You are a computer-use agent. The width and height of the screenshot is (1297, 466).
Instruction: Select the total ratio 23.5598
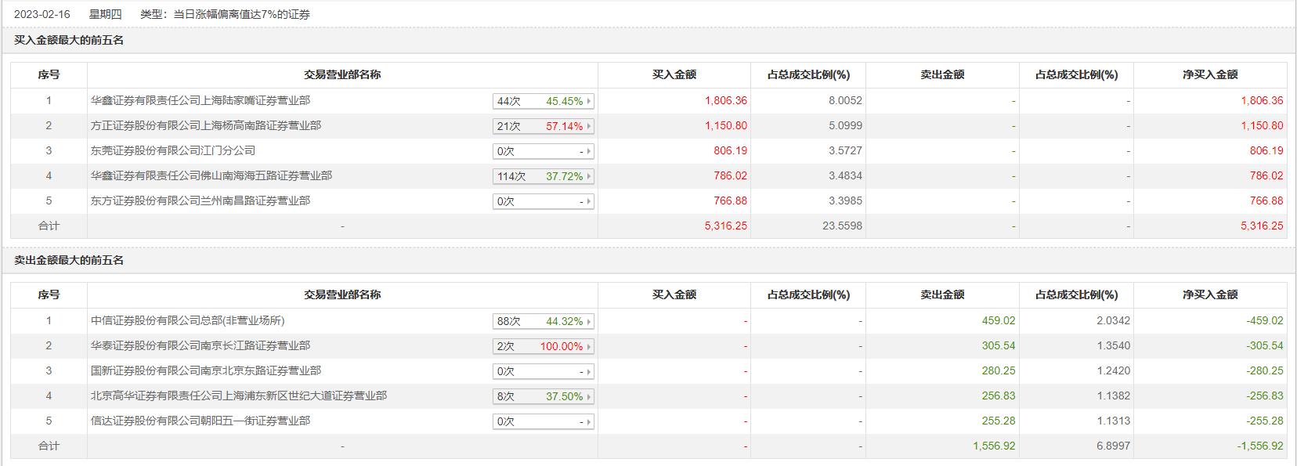(842, 226)
